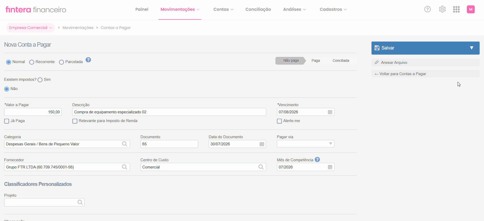Go to the Painel tab

coord(142,9)
